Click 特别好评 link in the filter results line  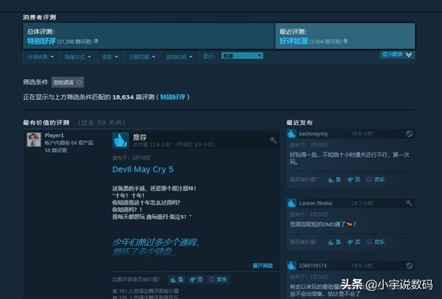[172, 97]
